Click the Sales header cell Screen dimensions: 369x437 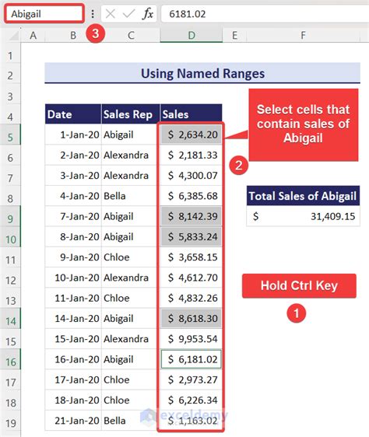click(x=192, y=114)
